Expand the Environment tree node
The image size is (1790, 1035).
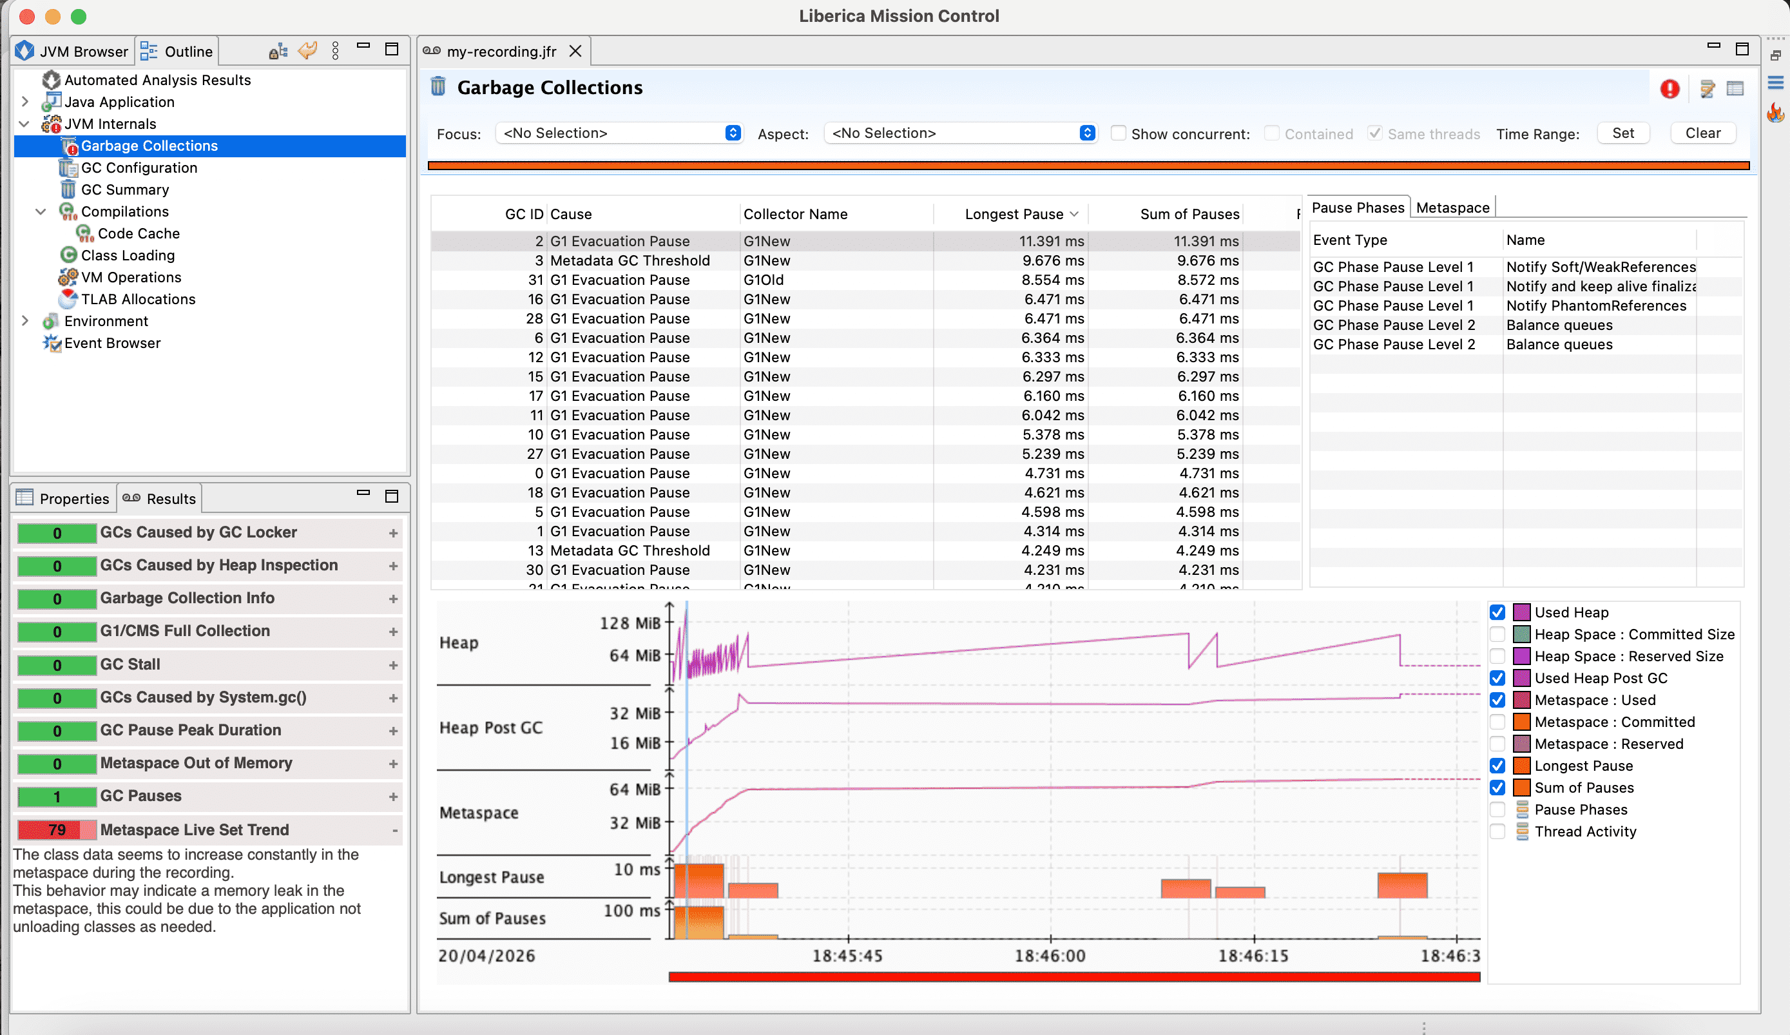click(x=25, y=321)
